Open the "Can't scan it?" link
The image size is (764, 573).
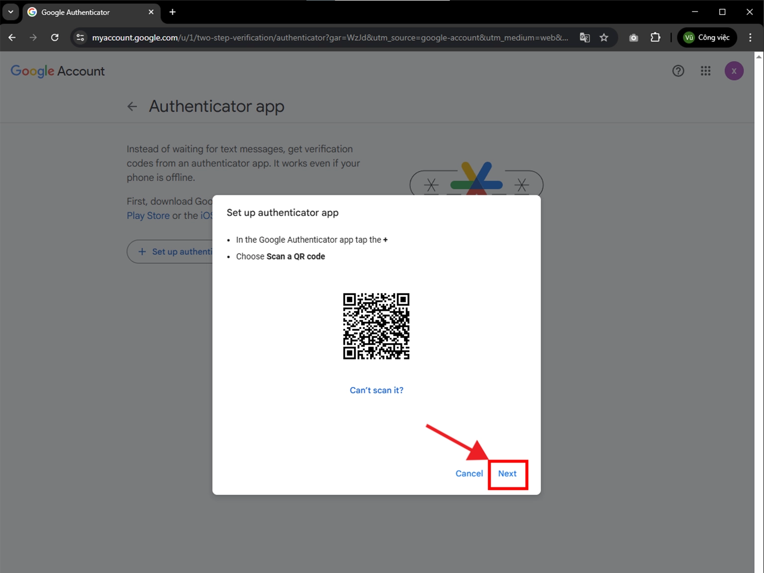coord(377,390)
